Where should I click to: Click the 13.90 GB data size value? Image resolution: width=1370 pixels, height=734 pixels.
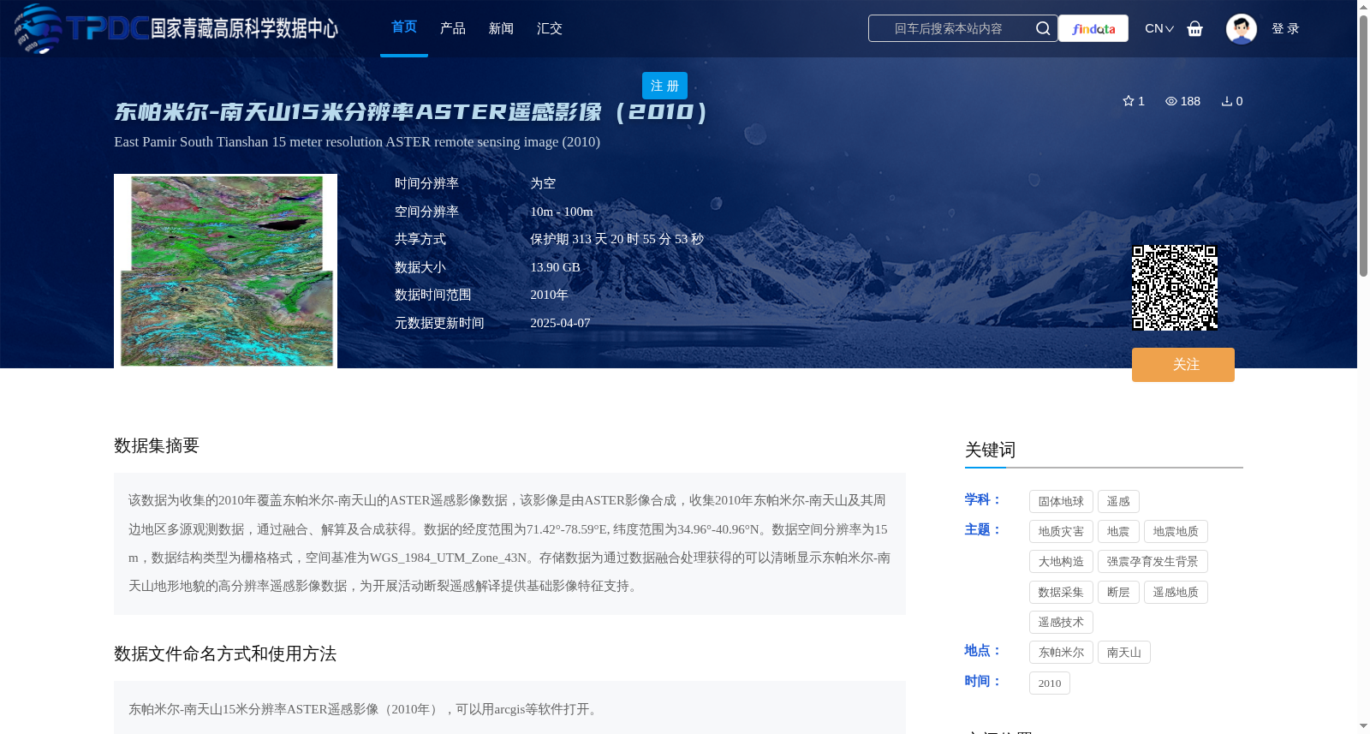click(x=555, y=267)
